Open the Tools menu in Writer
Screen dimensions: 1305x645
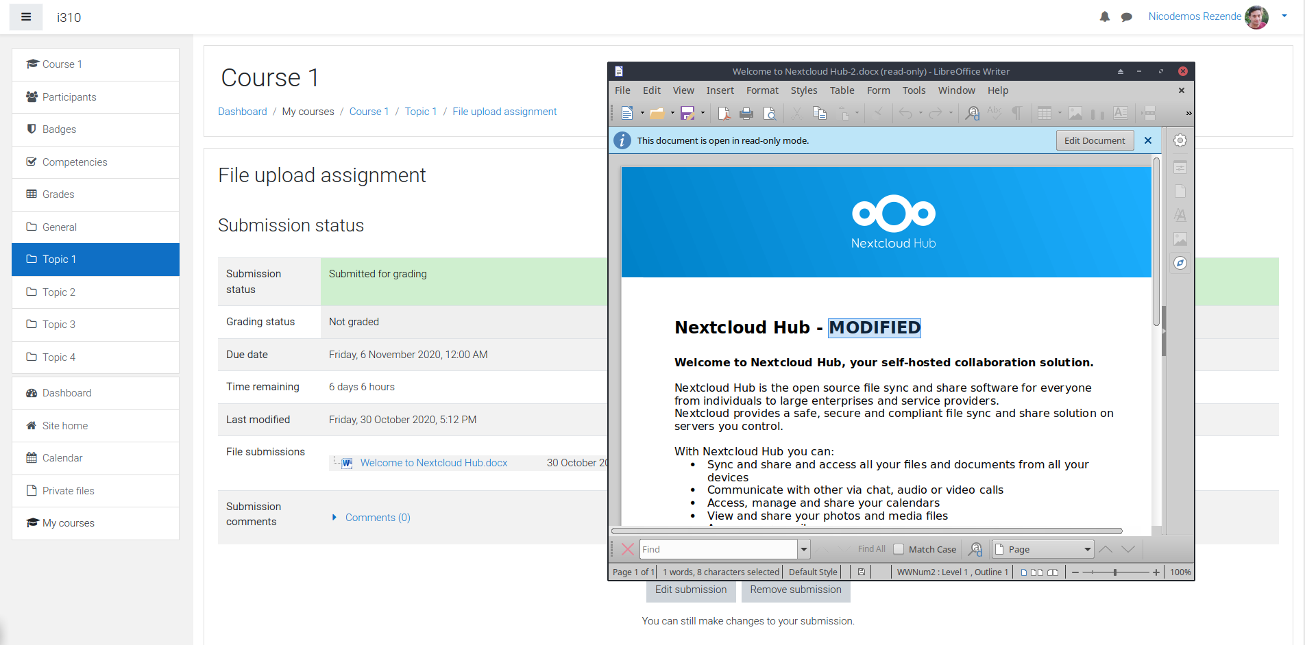coord(914,90)
